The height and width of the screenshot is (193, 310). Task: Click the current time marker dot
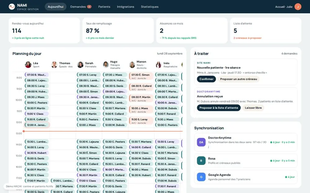[24, 131]
